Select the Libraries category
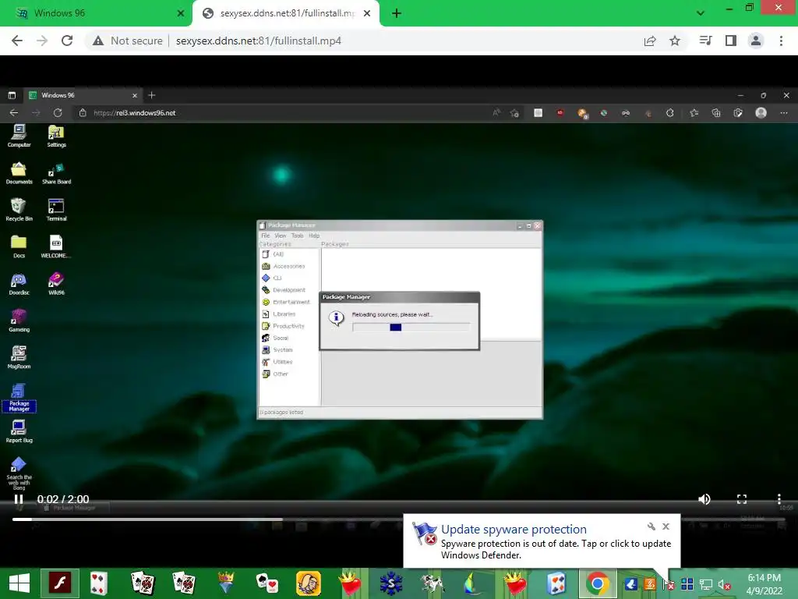Viewport: 798px width, 599px height. pyautogui.click(x=279, y=314)
